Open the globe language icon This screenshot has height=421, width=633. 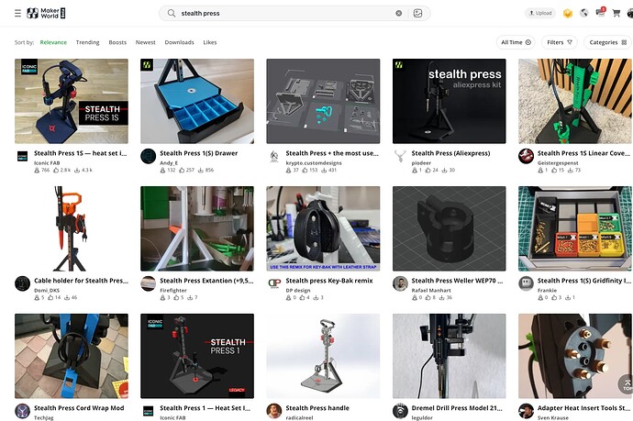(x=583, y=14)
